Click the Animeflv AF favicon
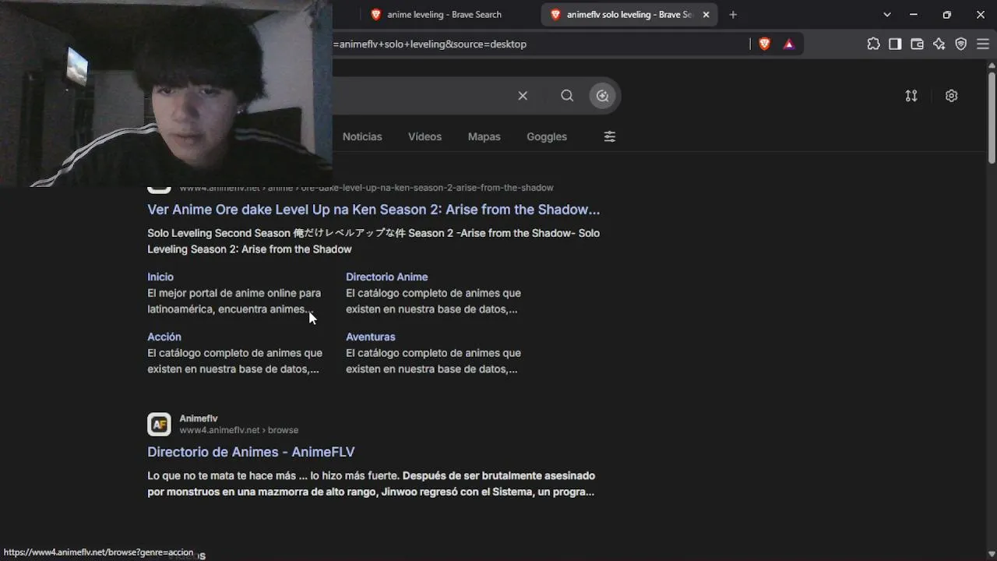Screen dimensions: 997x561 coord(159,425)
